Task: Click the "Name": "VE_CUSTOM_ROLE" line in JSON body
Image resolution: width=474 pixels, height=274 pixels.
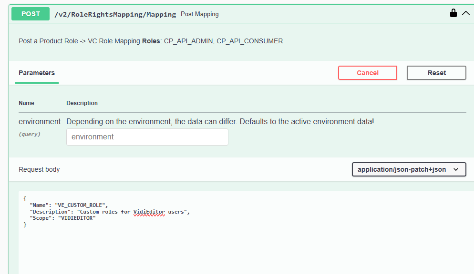Action: [69, 205]
